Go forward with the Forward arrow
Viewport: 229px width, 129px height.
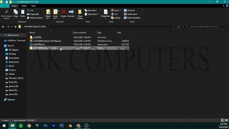(x=8, y=27)
